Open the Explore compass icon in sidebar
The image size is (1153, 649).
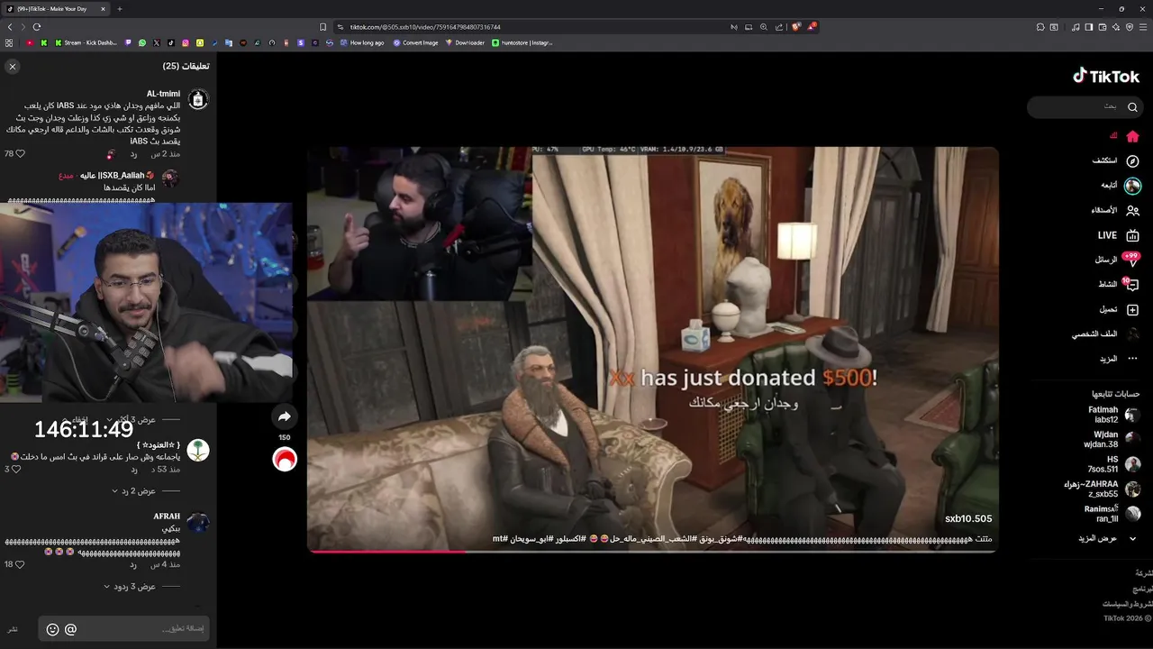pos(1132,160)
